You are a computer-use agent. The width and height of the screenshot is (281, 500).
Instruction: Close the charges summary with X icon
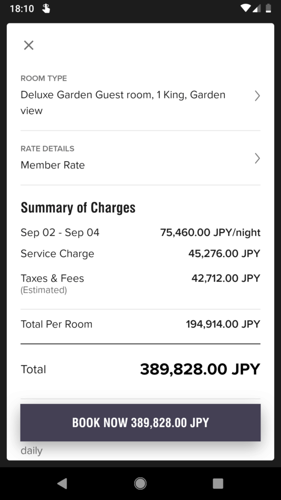pos(29,45)
